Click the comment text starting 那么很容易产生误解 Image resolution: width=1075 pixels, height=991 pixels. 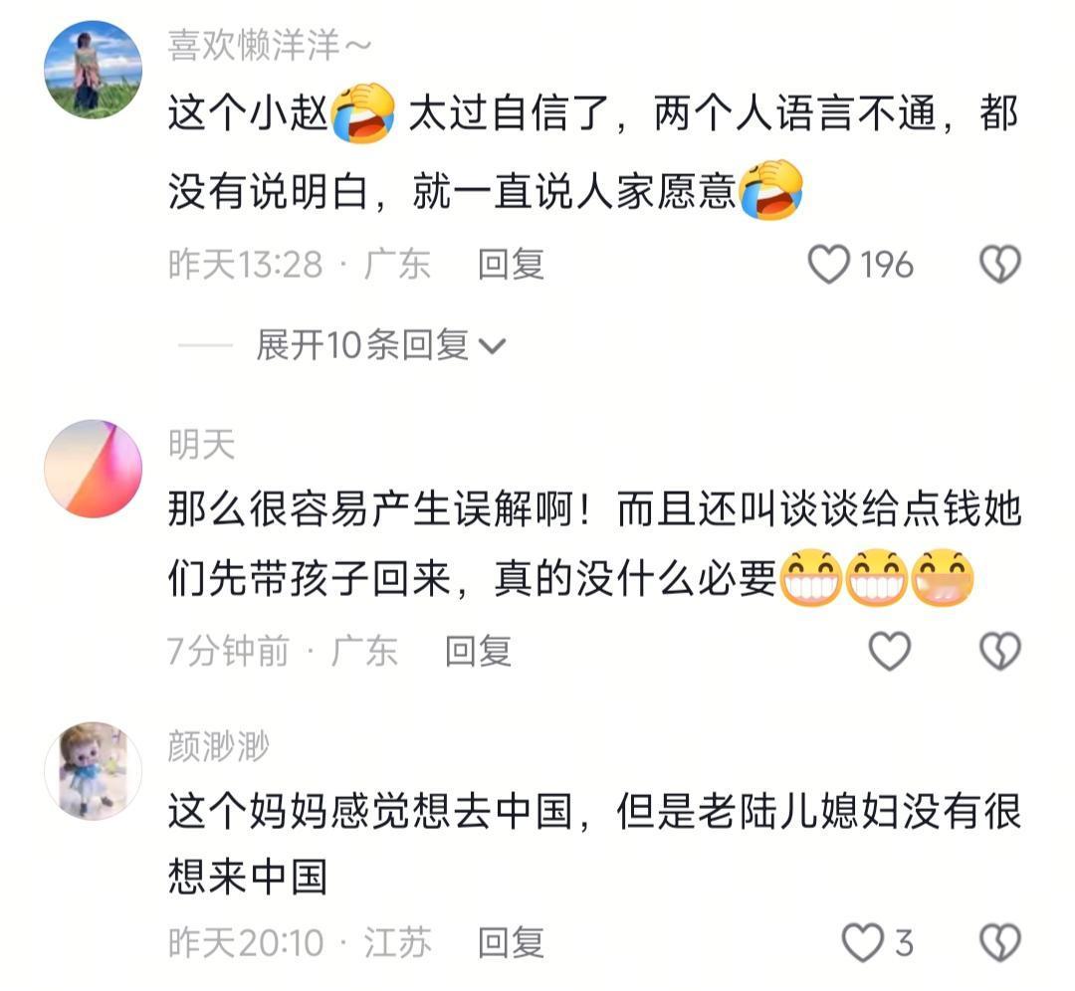tap(594, 546)
